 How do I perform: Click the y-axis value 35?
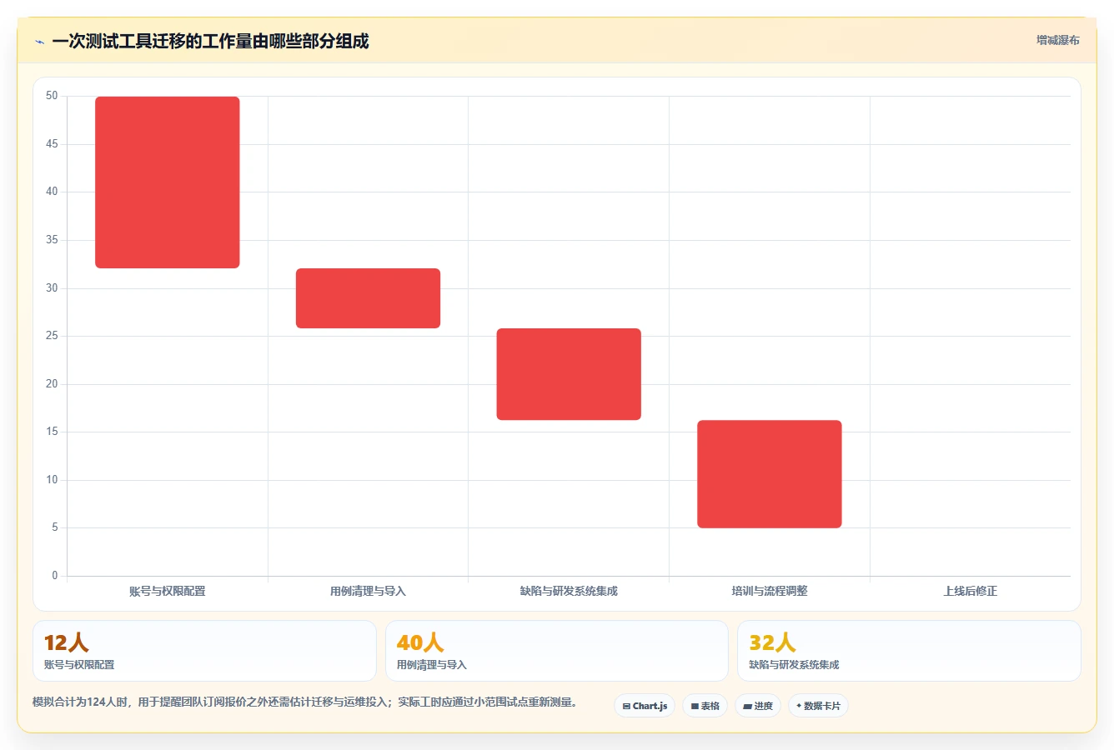coord(52,240)
